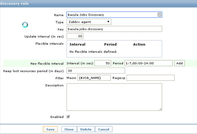Click inside the Description text area
197x134 pixels.
pos(114,97)
